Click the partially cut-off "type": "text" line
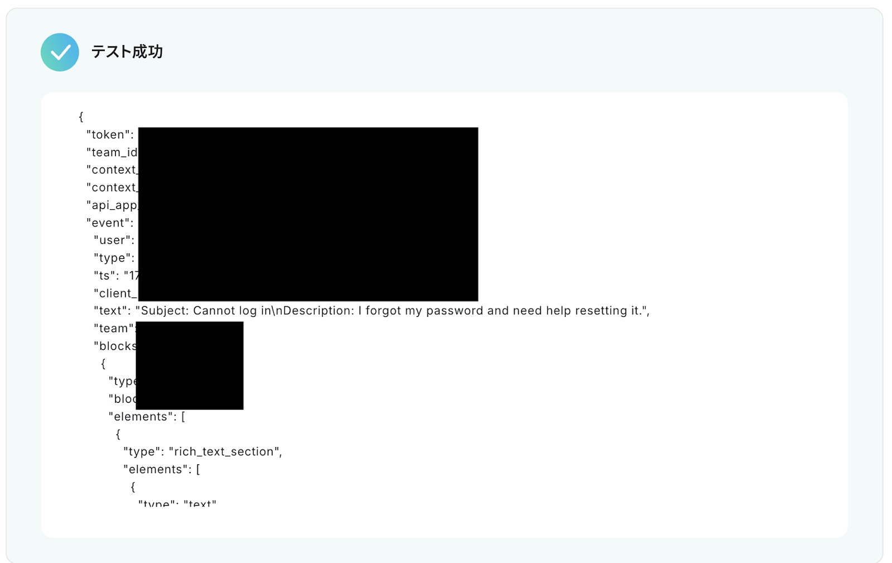Image resolution: width=892 pixels, height=563 pixels. 177,503
